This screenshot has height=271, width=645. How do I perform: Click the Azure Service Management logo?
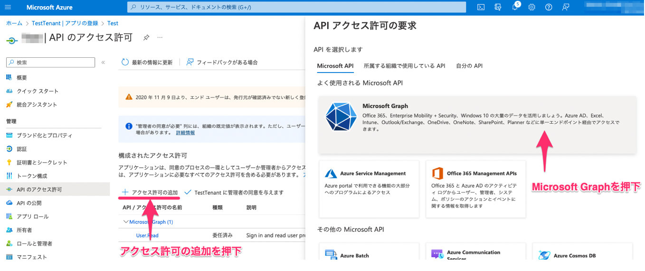click(331, 173)
